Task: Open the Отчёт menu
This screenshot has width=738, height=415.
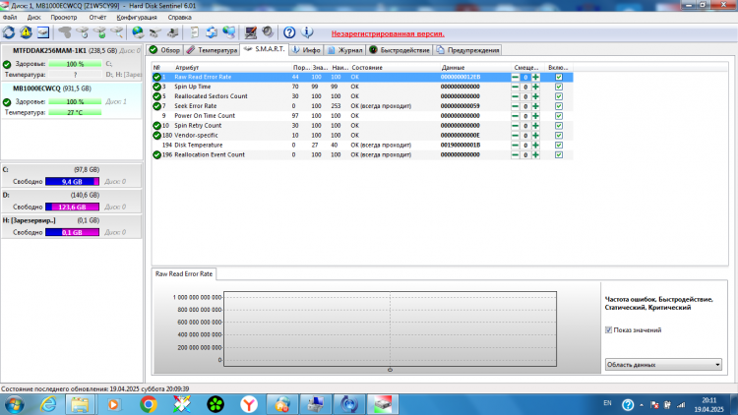Action: click(x=97, y=18)
